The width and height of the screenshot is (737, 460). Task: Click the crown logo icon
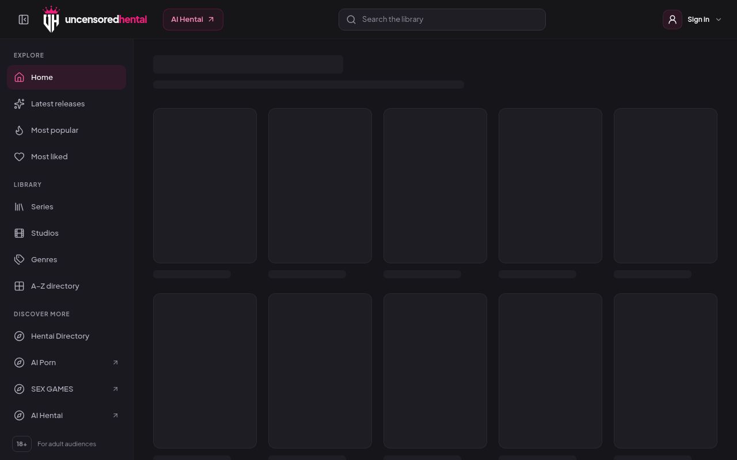coord(51,20)
